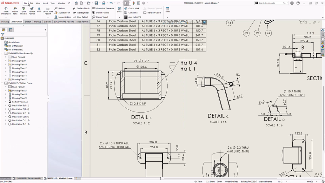Click the MMGS unit system status

pos(310,181)
